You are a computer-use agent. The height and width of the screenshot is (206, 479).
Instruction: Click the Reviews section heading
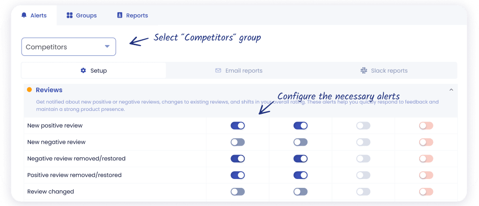click(x=49, y=90)
